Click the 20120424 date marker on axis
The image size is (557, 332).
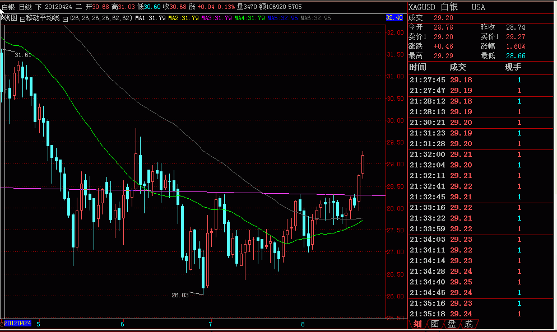17,323
